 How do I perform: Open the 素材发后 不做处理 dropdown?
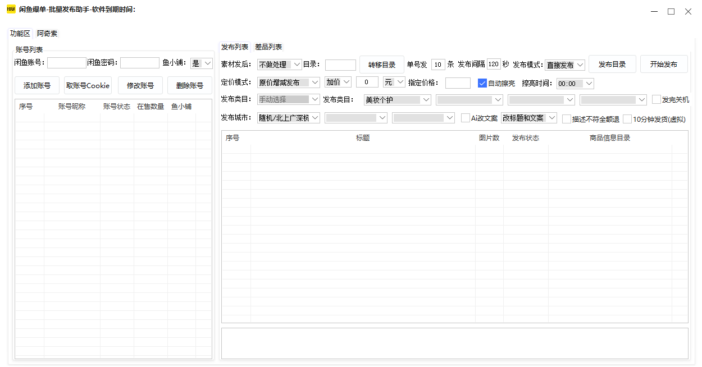(279, 65)
